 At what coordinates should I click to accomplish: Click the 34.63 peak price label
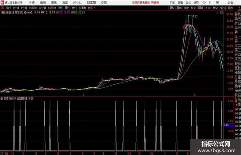[x=194, y=17]
